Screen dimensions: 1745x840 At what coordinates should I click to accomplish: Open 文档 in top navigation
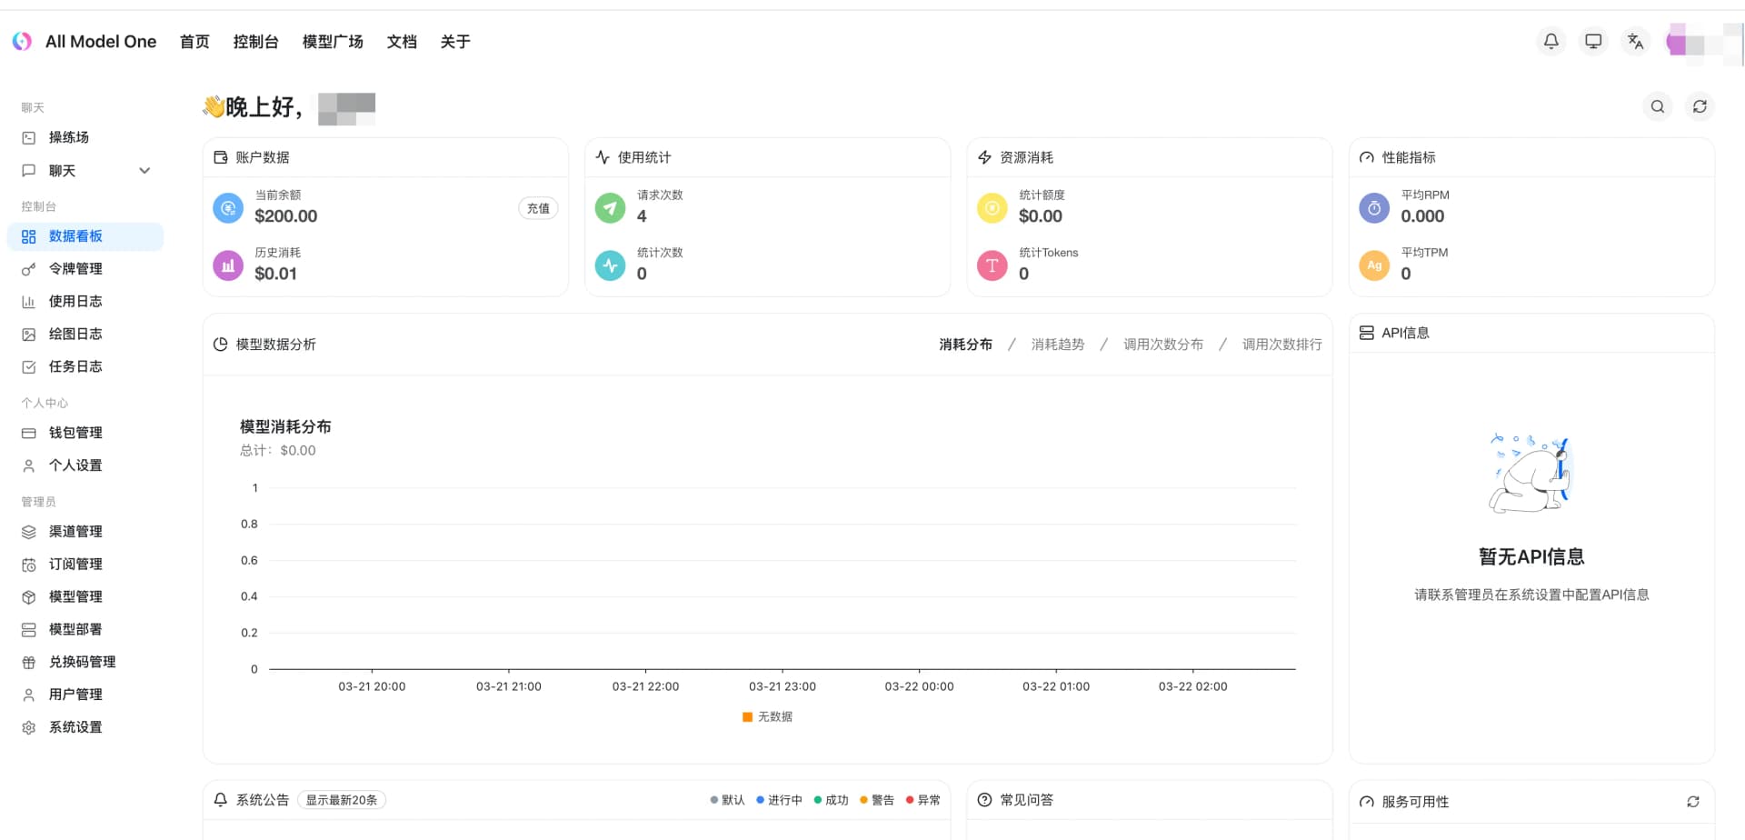pyautogui.click(x=402, y=42)
